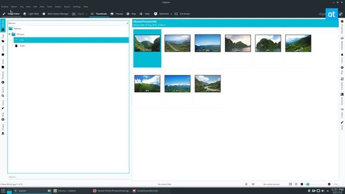Open the Properties right sidebar tab
The image size is (345, 194).
342,27
